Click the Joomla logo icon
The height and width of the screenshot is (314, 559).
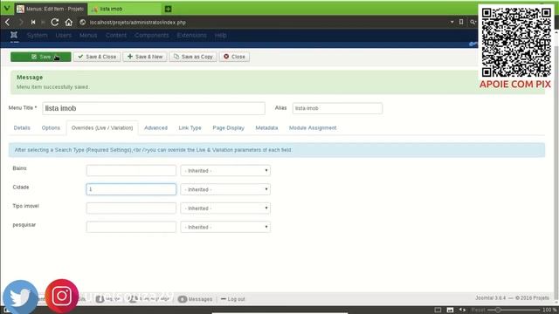click(x=14, y=35)
